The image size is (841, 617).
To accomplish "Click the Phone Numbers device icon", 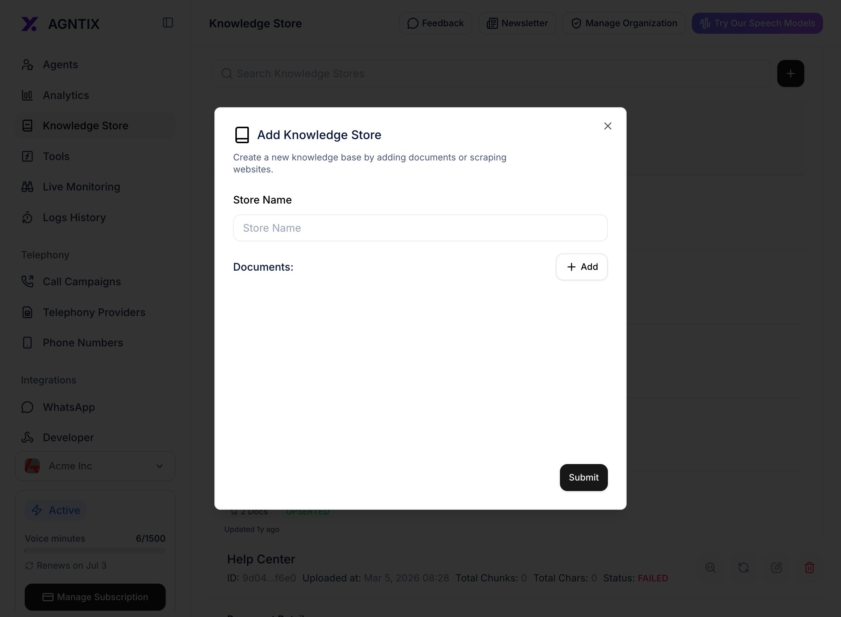I will pos(27,343).
